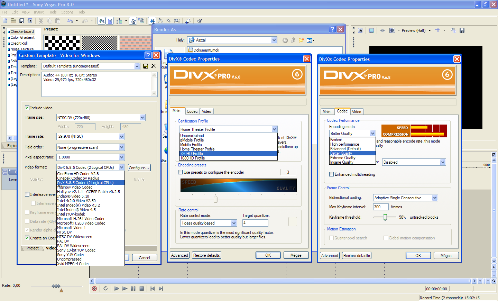
Task: Click Save Template floppy icon in Custom Template
Action: 146,66
